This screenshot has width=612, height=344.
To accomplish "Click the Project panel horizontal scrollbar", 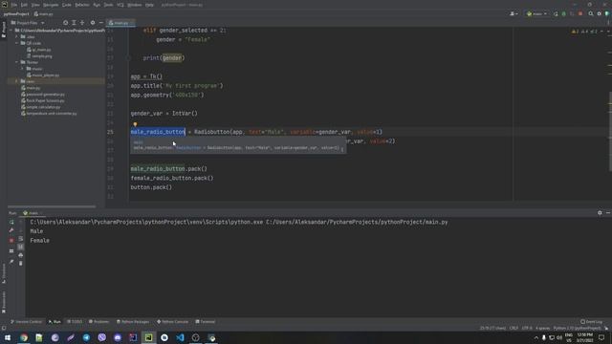I will tap(52, 206).
